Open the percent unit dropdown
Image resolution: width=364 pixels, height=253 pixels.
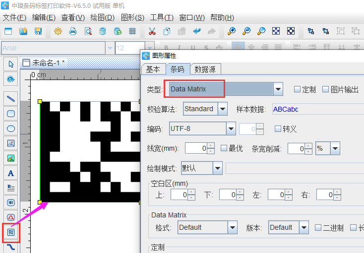[x=335, y=148]
